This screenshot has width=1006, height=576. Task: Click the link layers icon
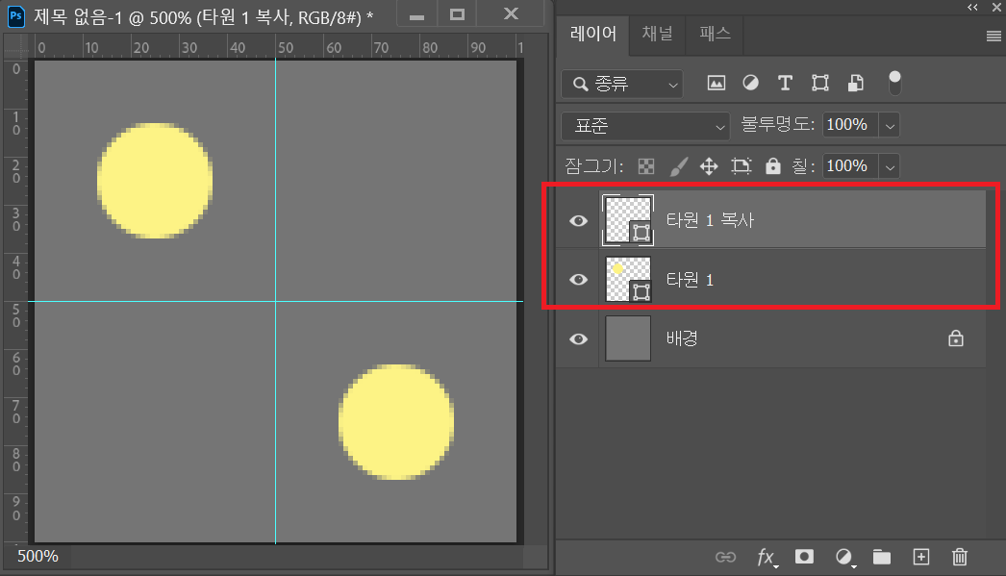tap(725, 557)
